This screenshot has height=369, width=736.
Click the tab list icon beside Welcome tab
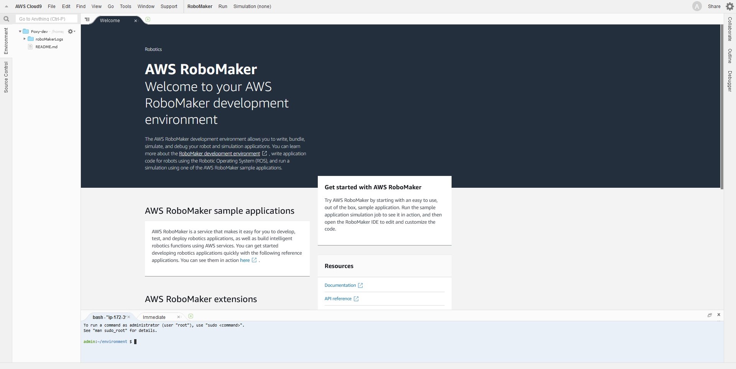tap(87, 20)
